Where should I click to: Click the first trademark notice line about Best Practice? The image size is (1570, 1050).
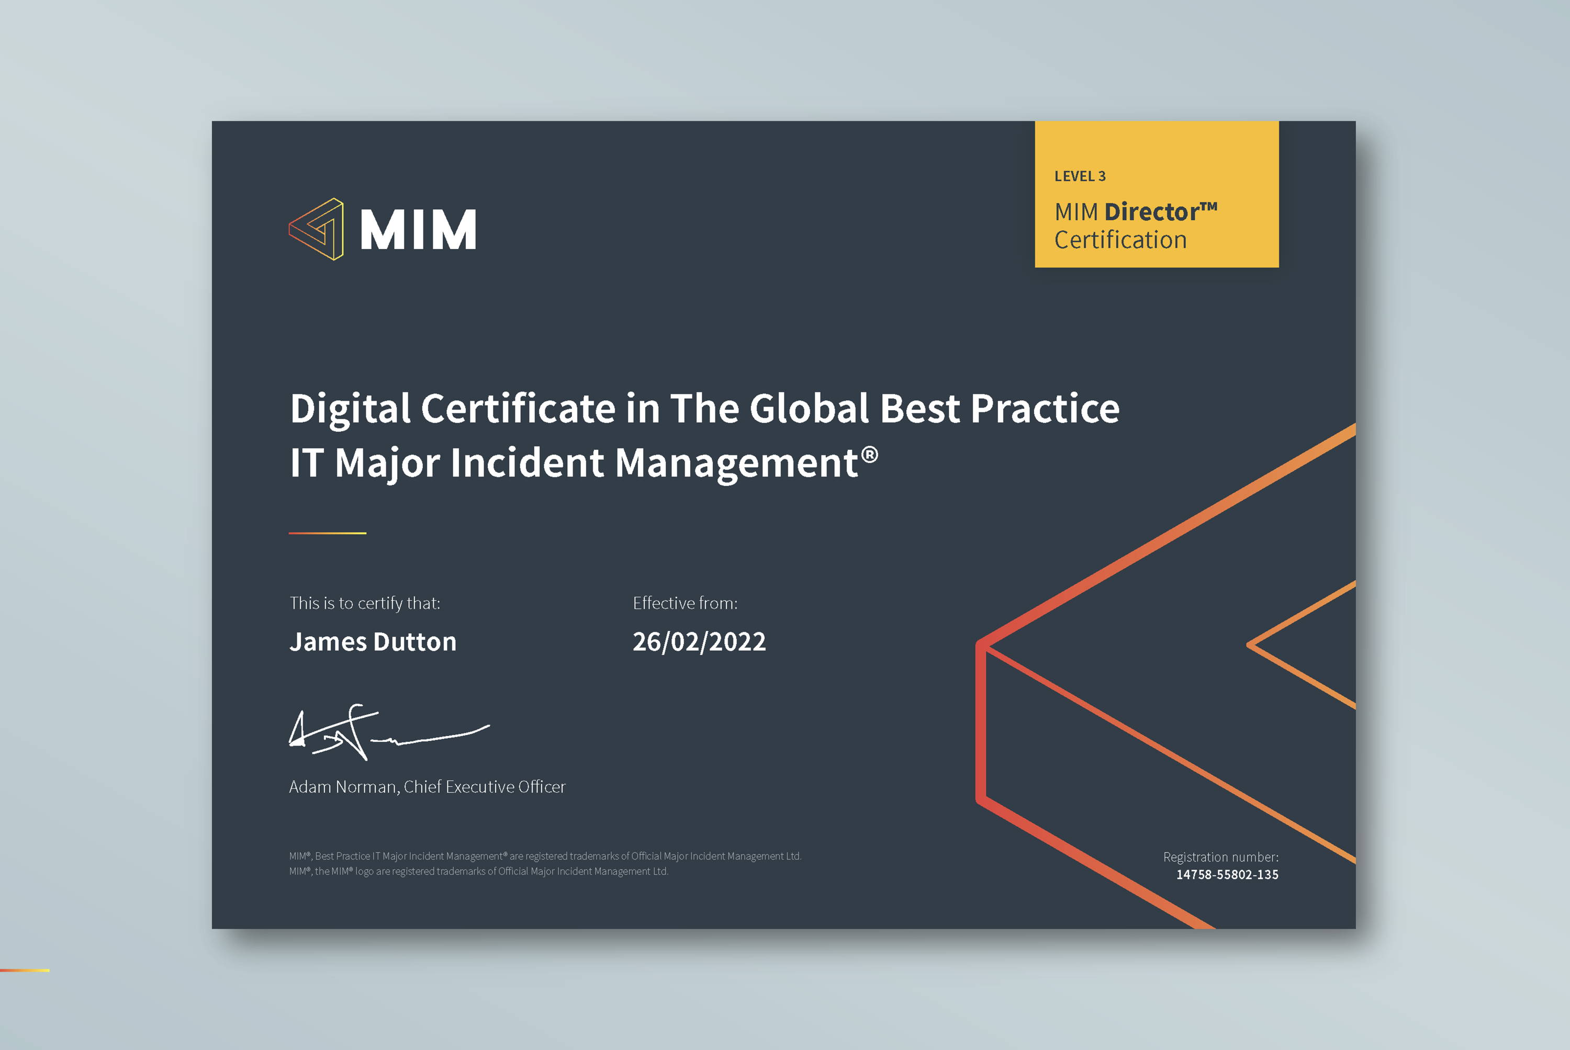[545, 856]
